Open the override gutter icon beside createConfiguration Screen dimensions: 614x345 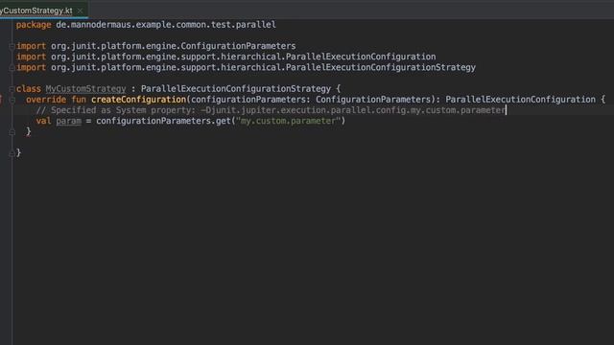pos(1,100)
